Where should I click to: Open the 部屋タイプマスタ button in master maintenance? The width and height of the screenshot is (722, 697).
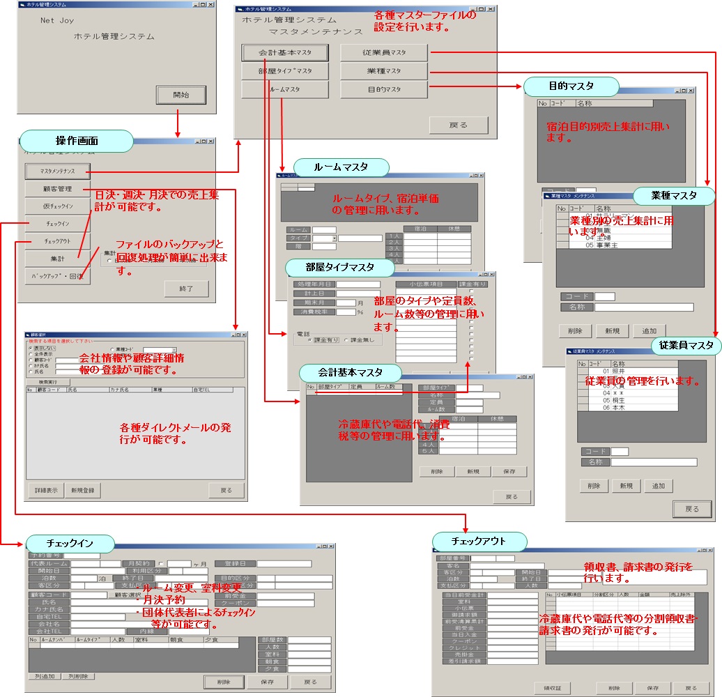coord(285,71)
